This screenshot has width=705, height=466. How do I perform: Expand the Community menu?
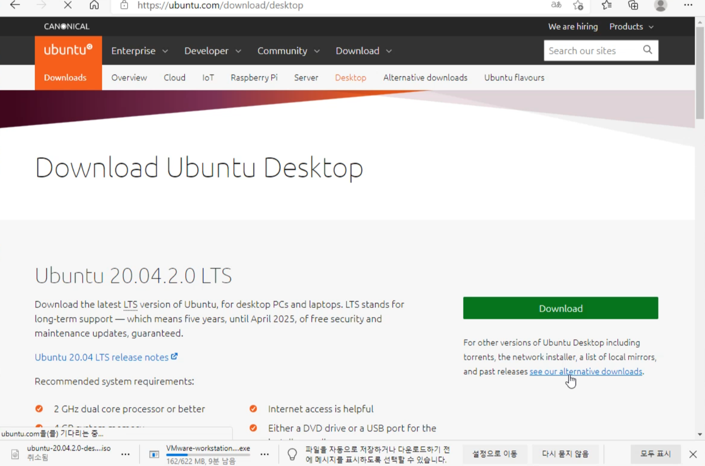(289, 51)
